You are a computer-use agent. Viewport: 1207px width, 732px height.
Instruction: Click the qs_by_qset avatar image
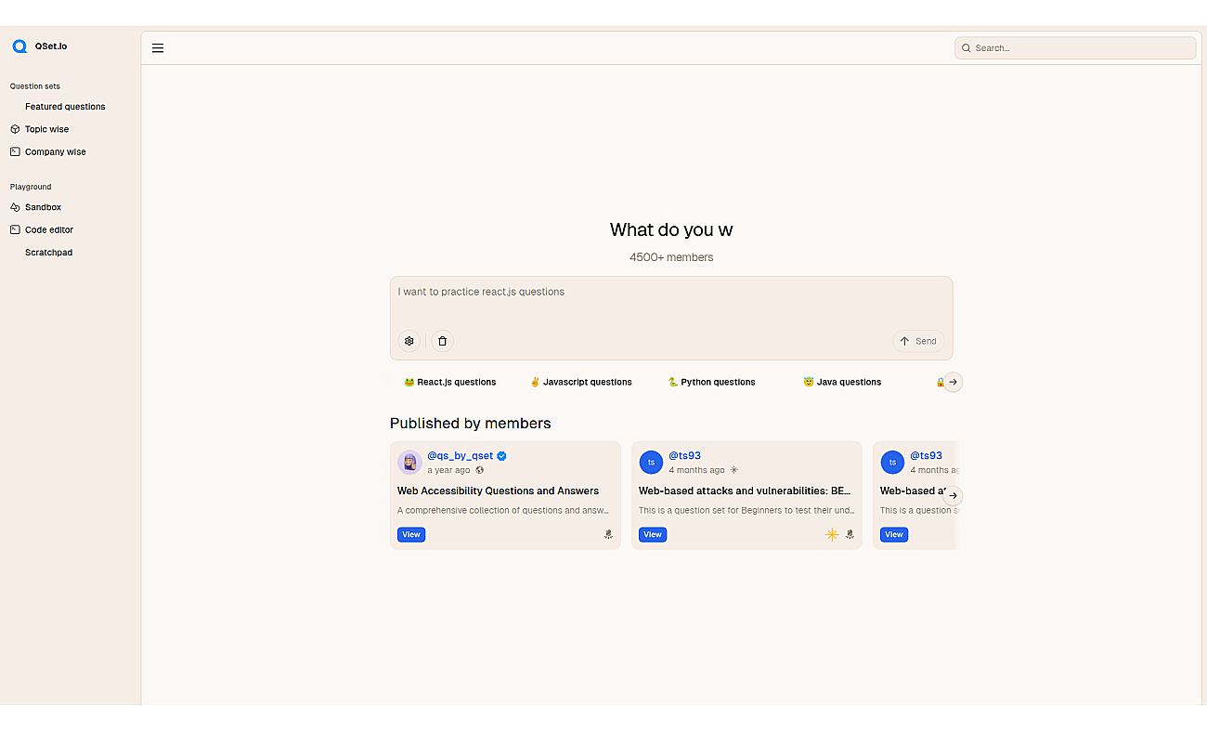pos(409,463)
